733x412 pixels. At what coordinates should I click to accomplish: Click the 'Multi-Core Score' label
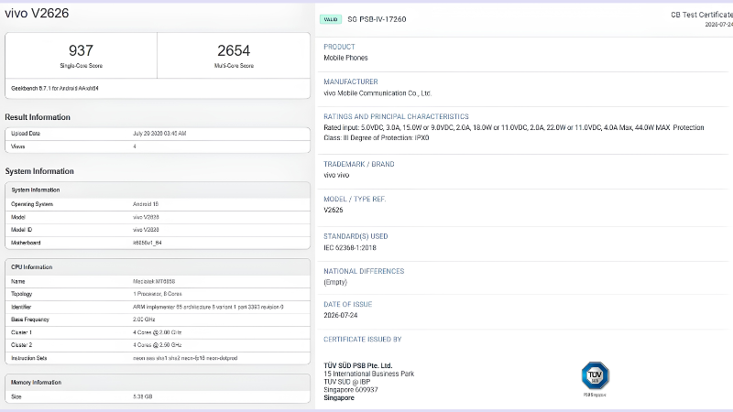(234, 66)
